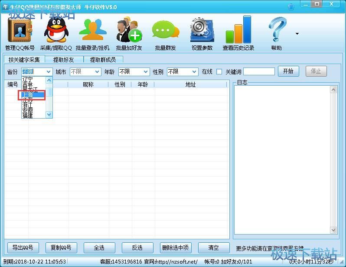
Task: Click the official site link nzsoft.net
Action: coord(176,262)
